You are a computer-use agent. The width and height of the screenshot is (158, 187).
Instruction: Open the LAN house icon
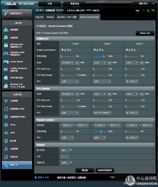[6, 109]
